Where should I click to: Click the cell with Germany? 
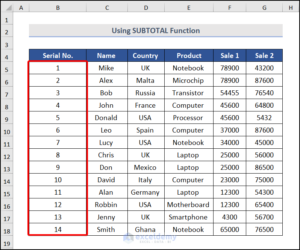point(145,192)
